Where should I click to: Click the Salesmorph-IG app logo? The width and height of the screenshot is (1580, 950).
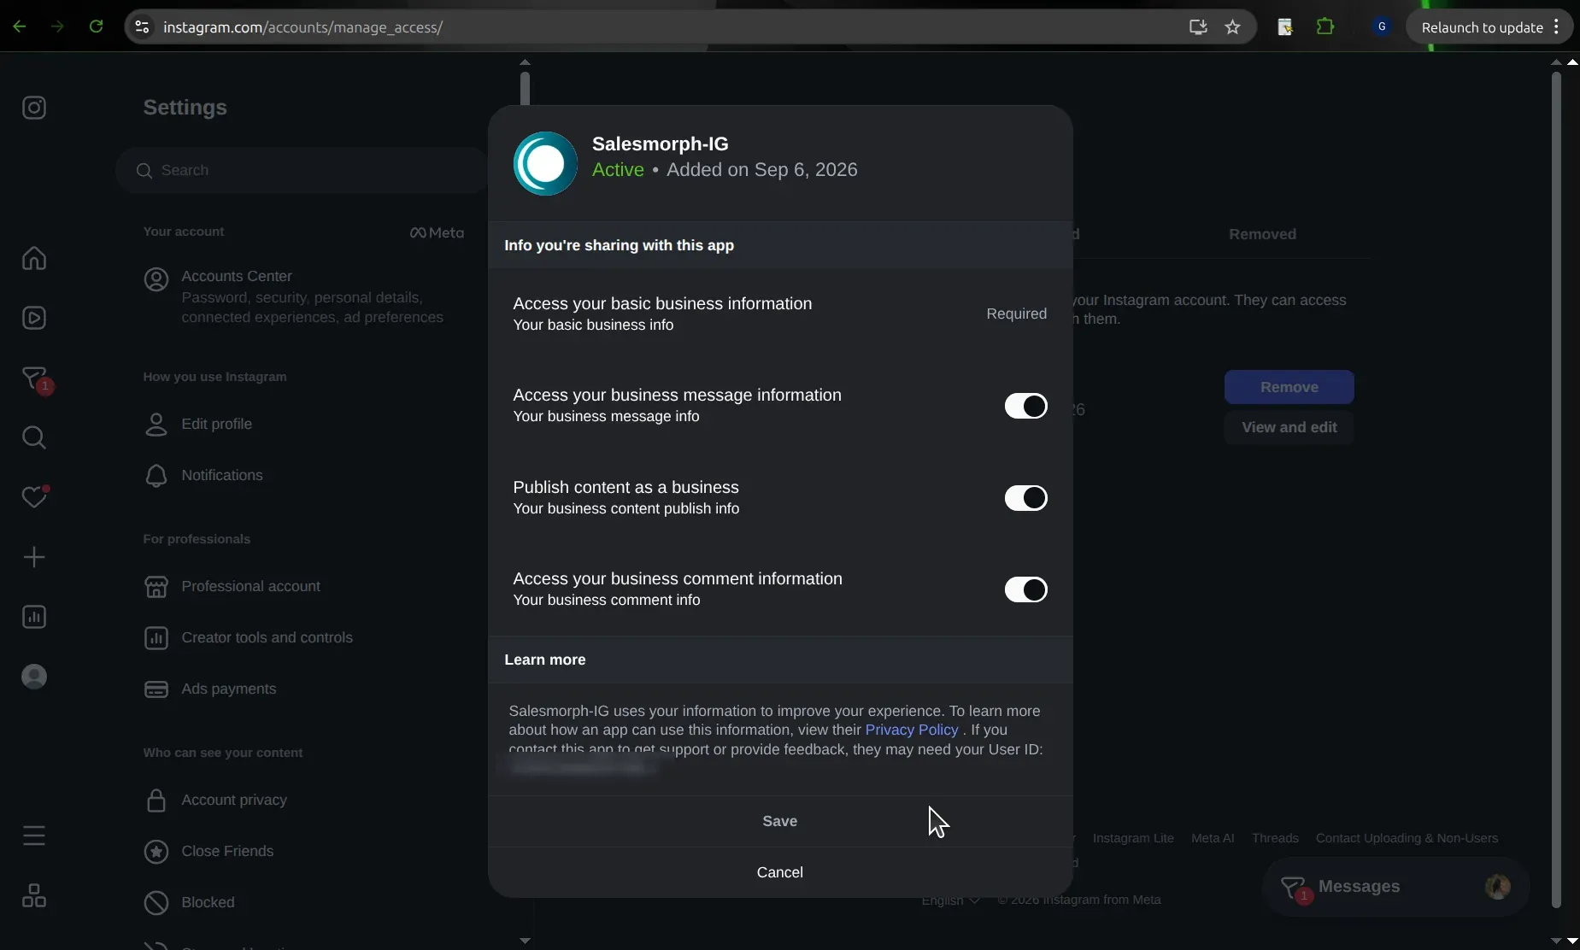545,163
